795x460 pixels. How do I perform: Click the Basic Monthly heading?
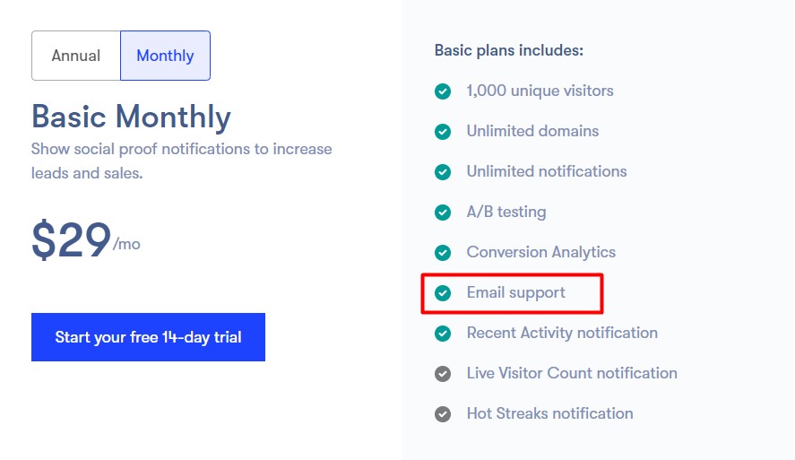point(132,117)
